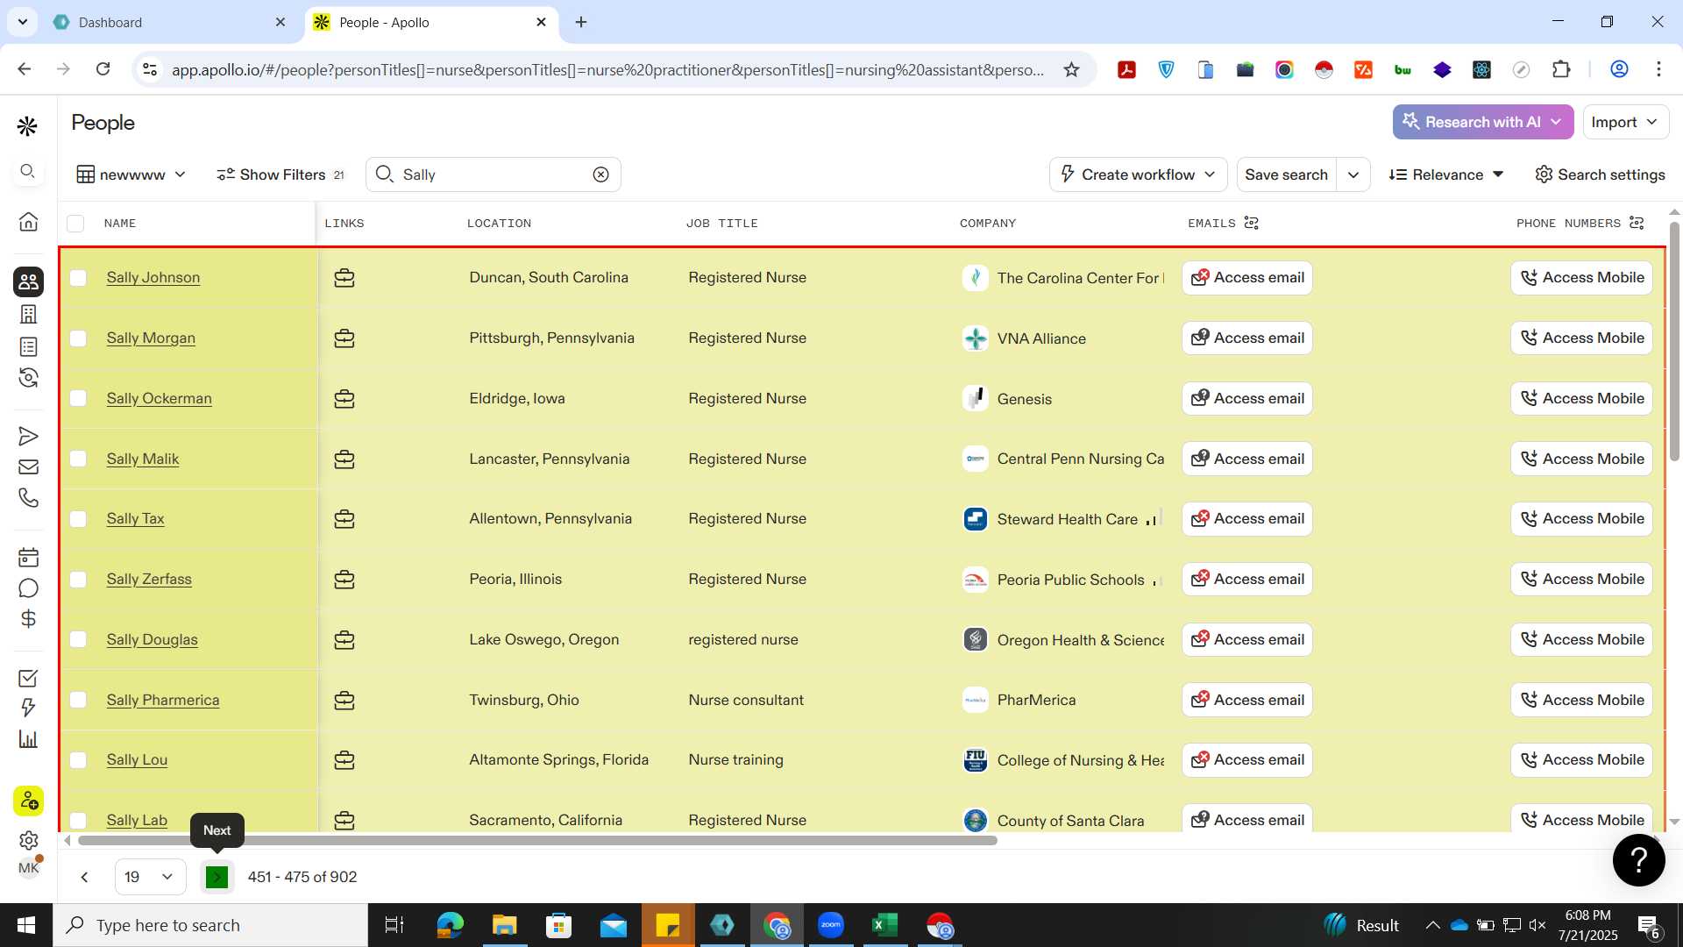
Task: Sort by the Job Title column header
Action: [x=721, y=224]
